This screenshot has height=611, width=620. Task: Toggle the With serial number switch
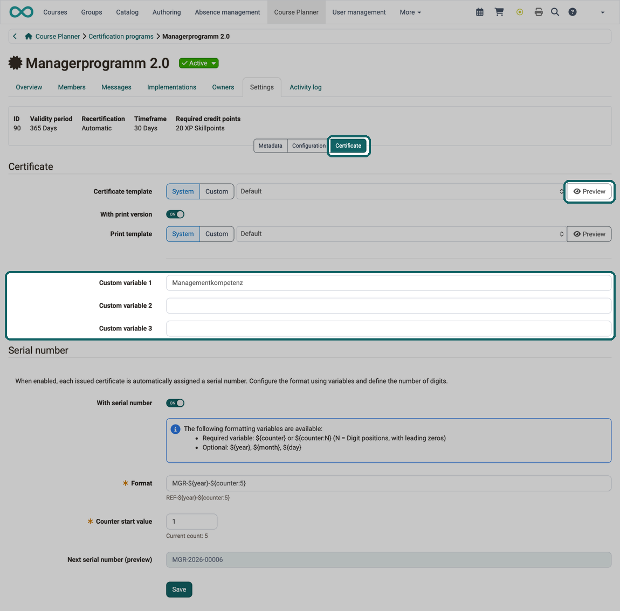pyautogui.click(x=175, y=403)
